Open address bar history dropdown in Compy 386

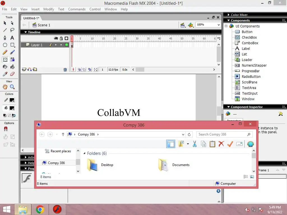(183, 135)
